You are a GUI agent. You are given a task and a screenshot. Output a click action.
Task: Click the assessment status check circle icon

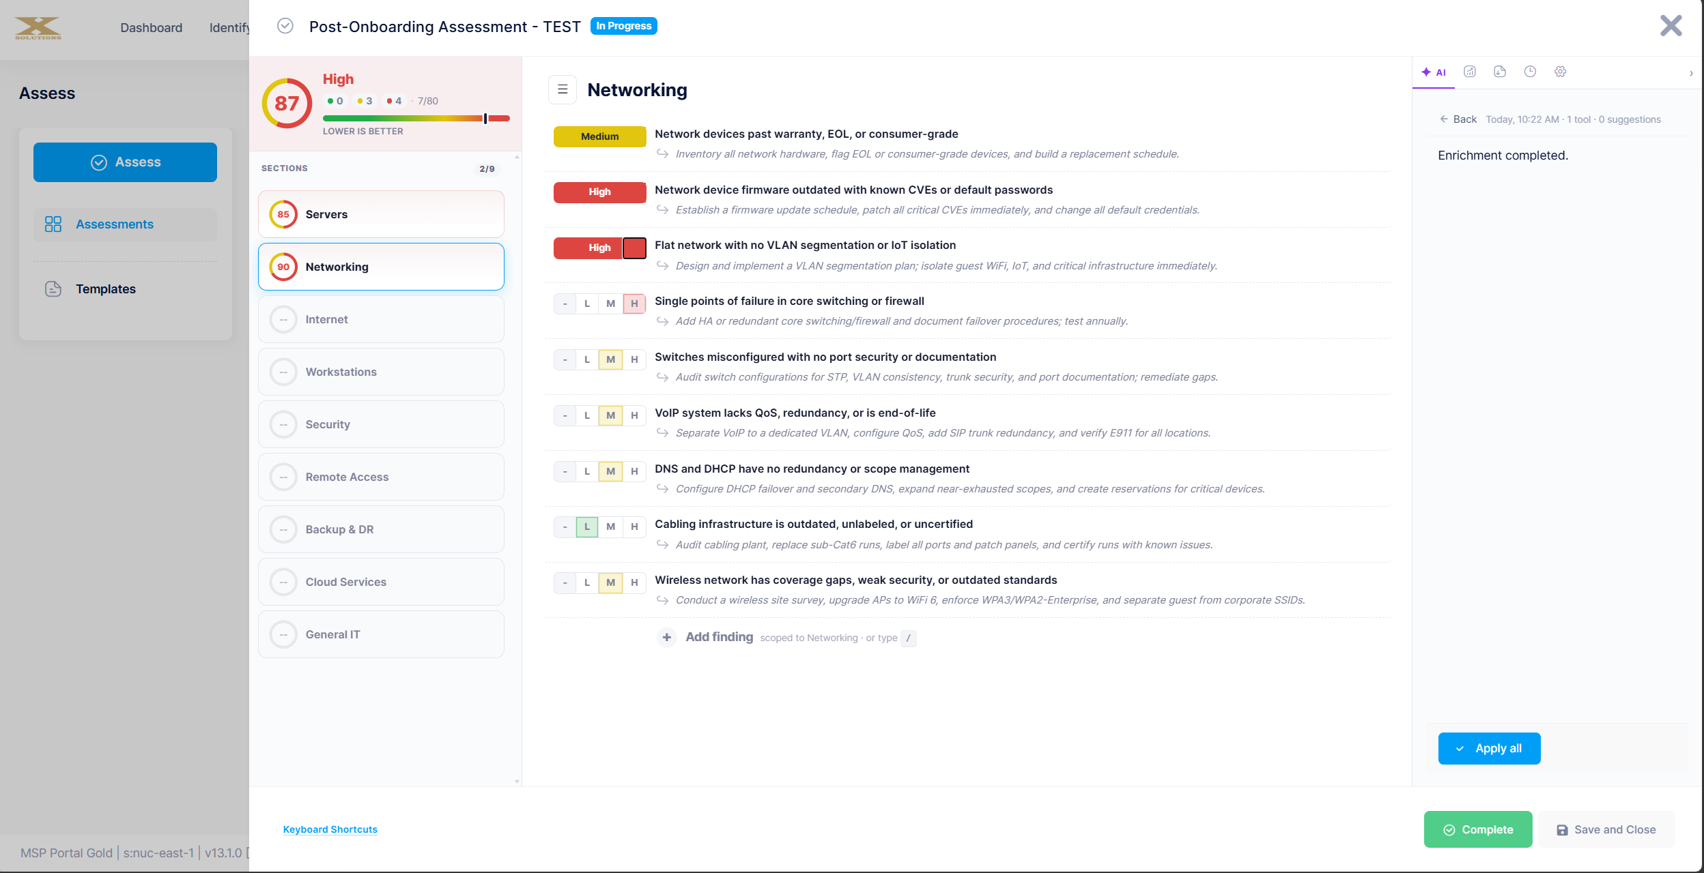click(x=285, y=26)
